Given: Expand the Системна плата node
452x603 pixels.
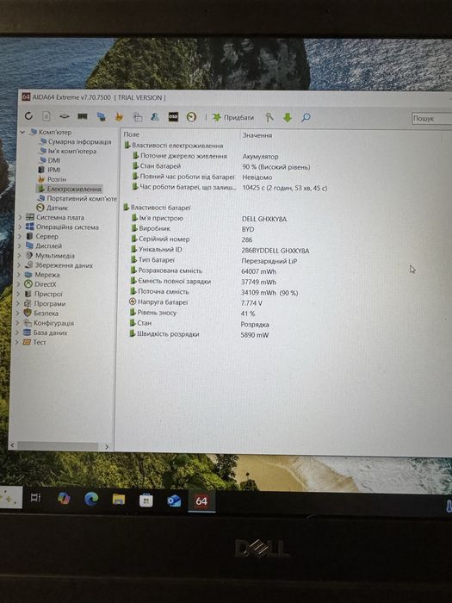Looking at the screenshot, I should (20, 217).
